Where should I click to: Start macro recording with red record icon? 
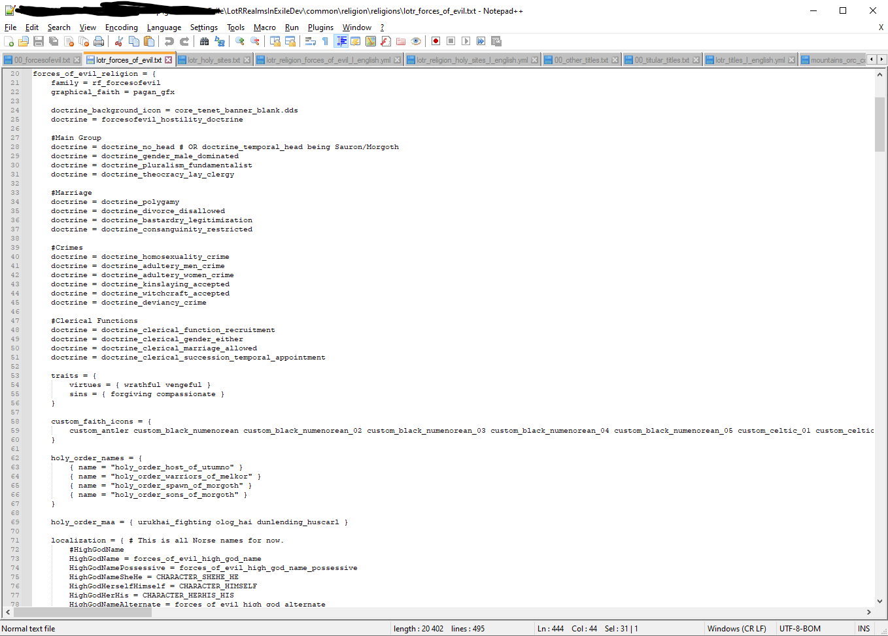tap(435, 41)
